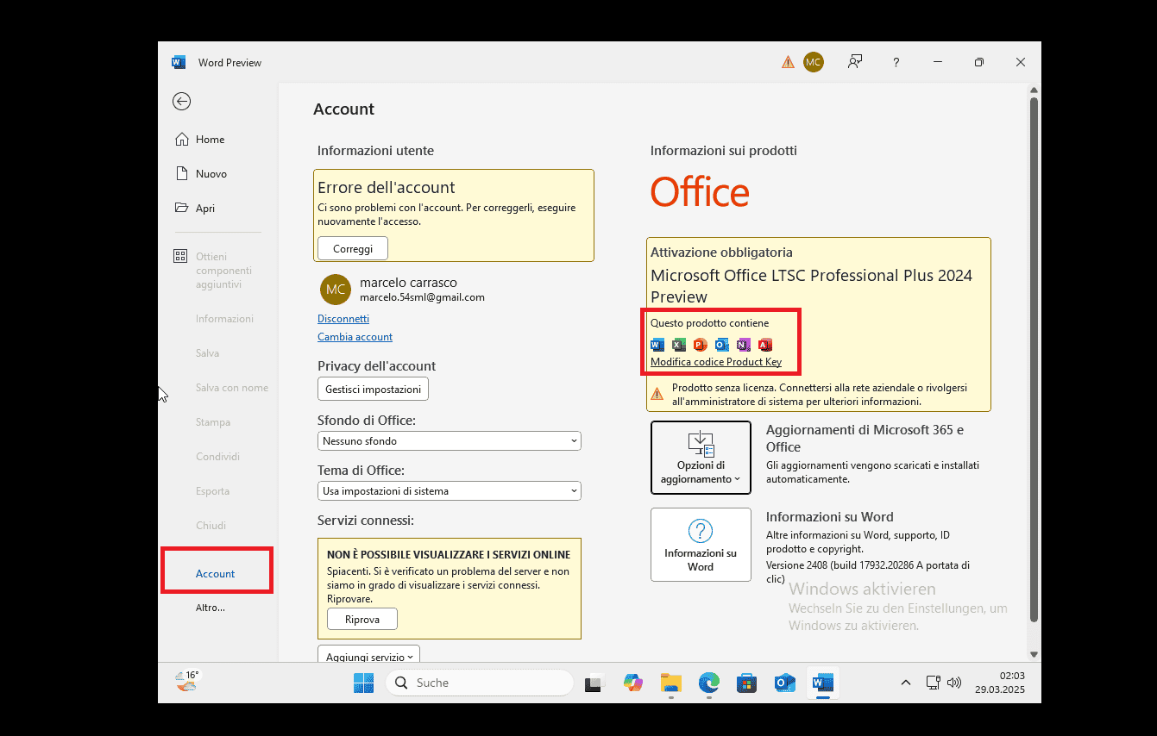This screenshot has height=736, width=1157.
Task: Click the Correggi button
Action: click(353, 248)
